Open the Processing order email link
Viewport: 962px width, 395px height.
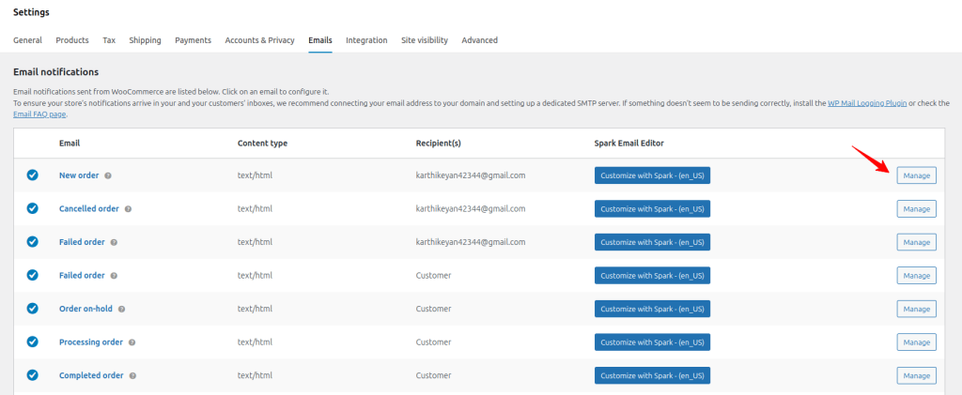pos(91,342)
